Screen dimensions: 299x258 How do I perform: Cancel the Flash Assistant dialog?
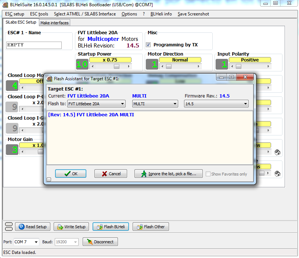tap(111, 174)
